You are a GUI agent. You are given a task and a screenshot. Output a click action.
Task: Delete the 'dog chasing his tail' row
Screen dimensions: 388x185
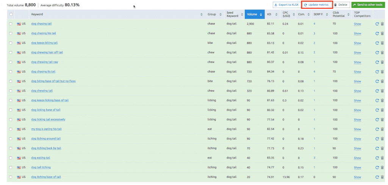coord(382,34)
